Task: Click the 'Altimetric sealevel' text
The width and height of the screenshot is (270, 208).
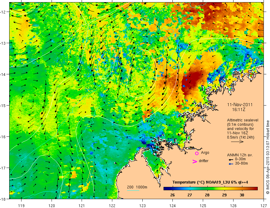Action: [243, 120]
